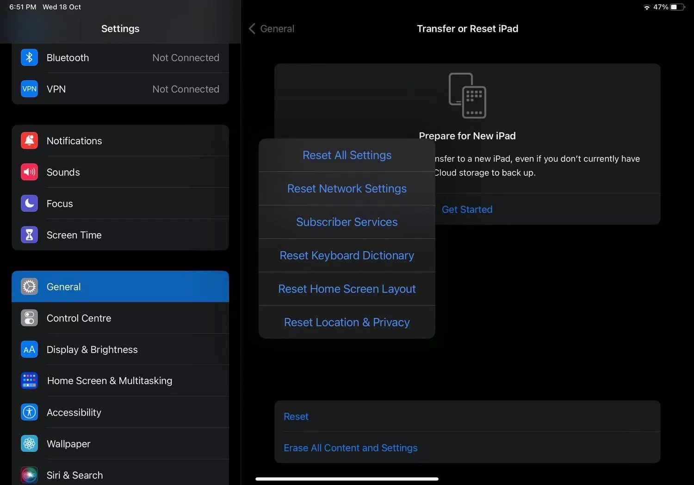Tap the Reset button

pyautogui.click(x=467, y=416)
